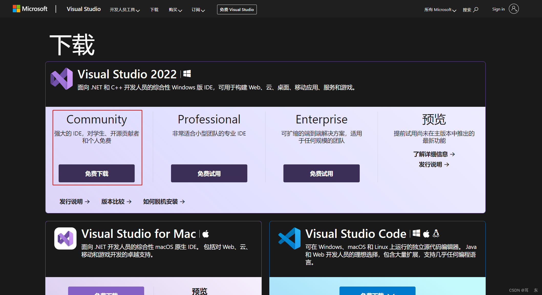Open the 购买 dropdown menu

tap(175, 9)
